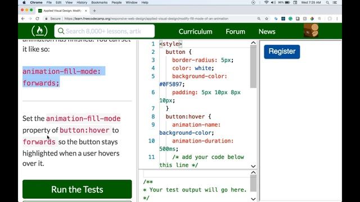Click the circular recording icon in the menu bar
360x202 pixels.
click(253, 2)
